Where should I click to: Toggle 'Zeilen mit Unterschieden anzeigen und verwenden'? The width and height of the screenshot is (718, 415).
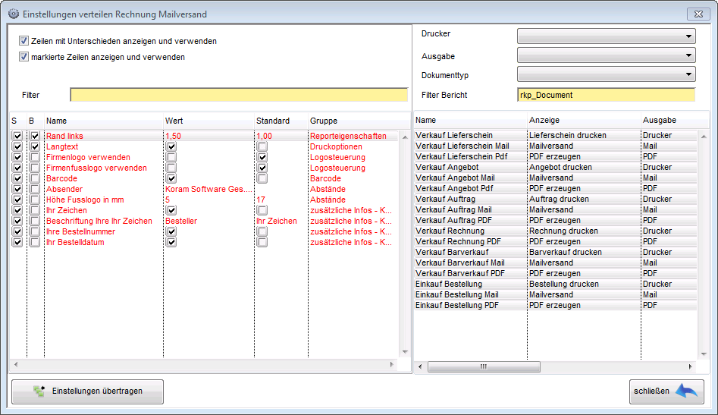[24, 41]
